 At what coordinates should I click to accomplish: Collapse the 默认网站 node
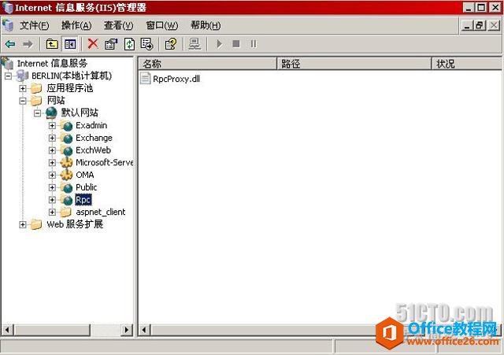(37, 113)
